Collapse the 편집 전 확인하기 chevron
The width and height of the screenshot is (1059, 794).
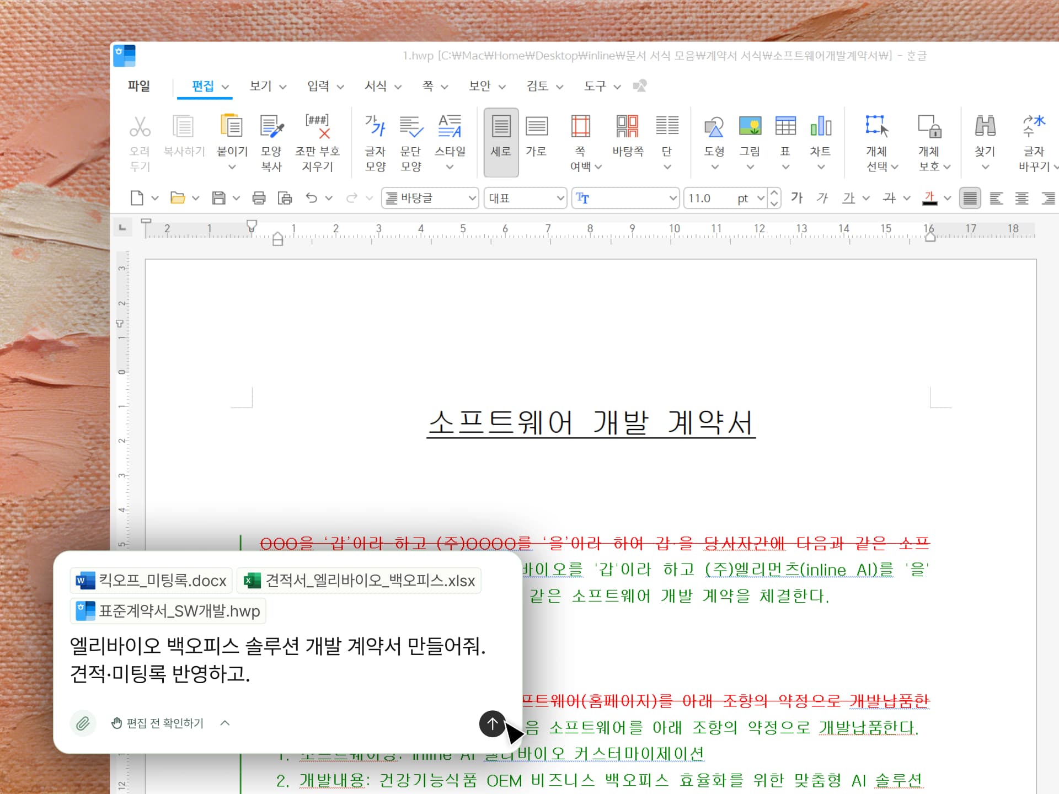pyautogui.click(x=224, y=723)
